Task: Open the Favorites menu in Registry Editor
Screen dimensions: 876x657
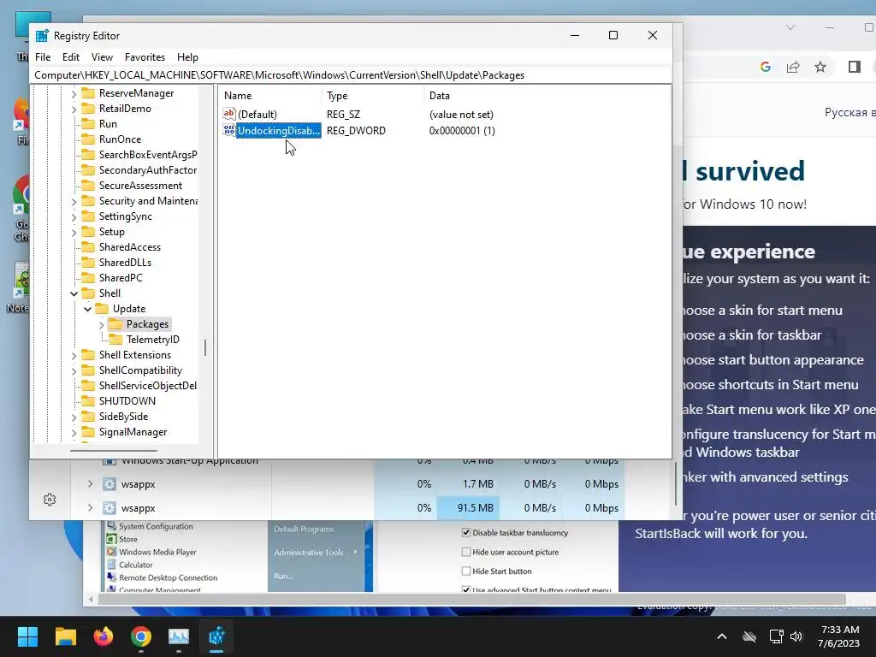Action: click(x=145, y=57)
